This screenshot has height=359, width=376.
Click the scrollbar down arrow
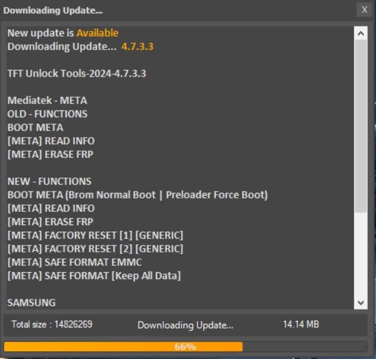(361, 303)
